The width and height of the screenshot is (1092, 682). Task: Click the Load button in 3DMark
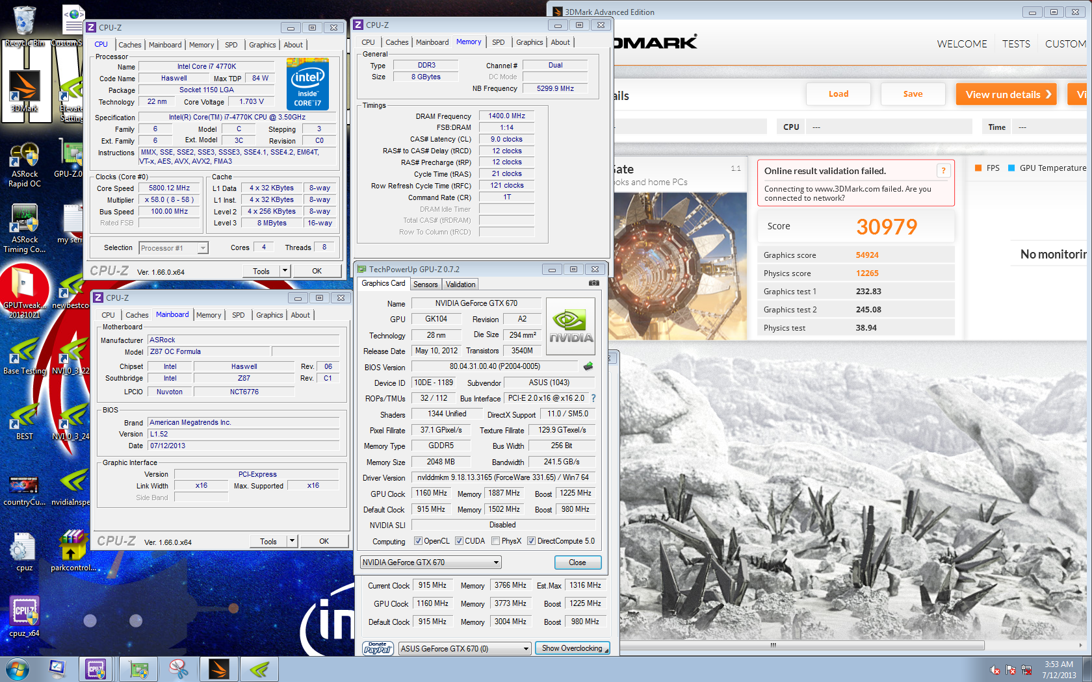(x=838, y=94)
